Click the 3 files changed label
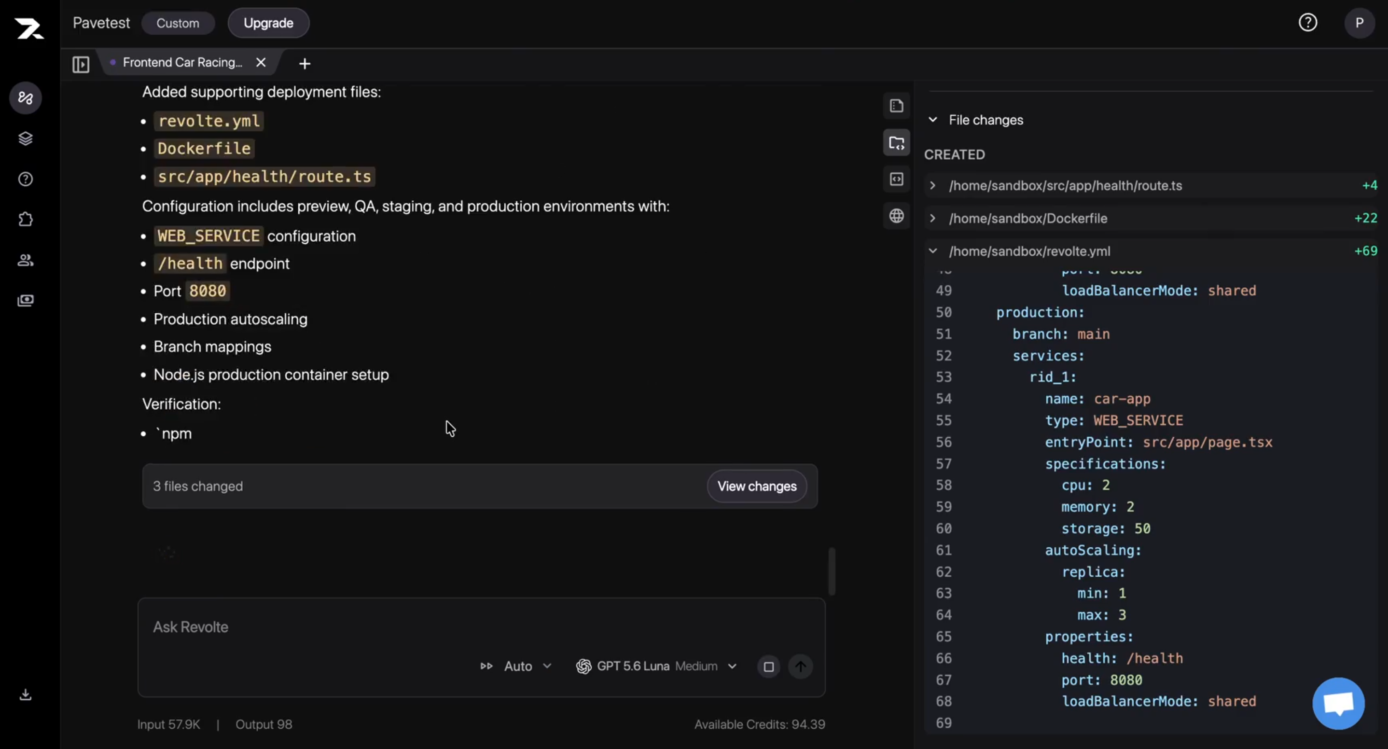Screen dimensions: 1388x749 click(198, 486)
